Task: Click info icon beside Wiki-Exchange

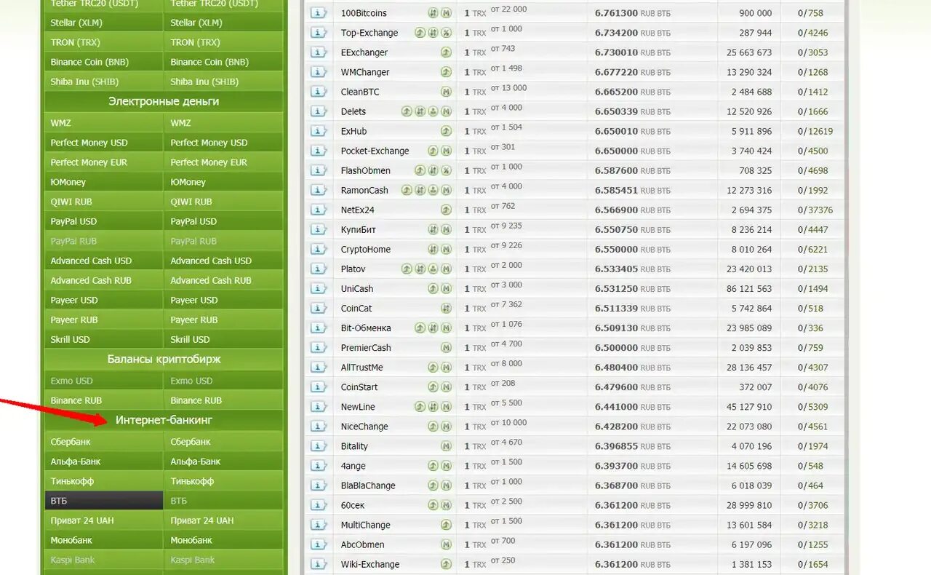Action: (x=319, y=564)
